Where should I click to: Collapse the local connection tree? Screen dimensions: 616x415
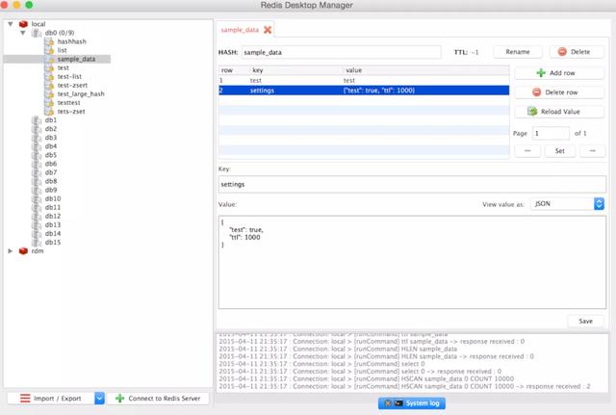click(x=11, y=23)
